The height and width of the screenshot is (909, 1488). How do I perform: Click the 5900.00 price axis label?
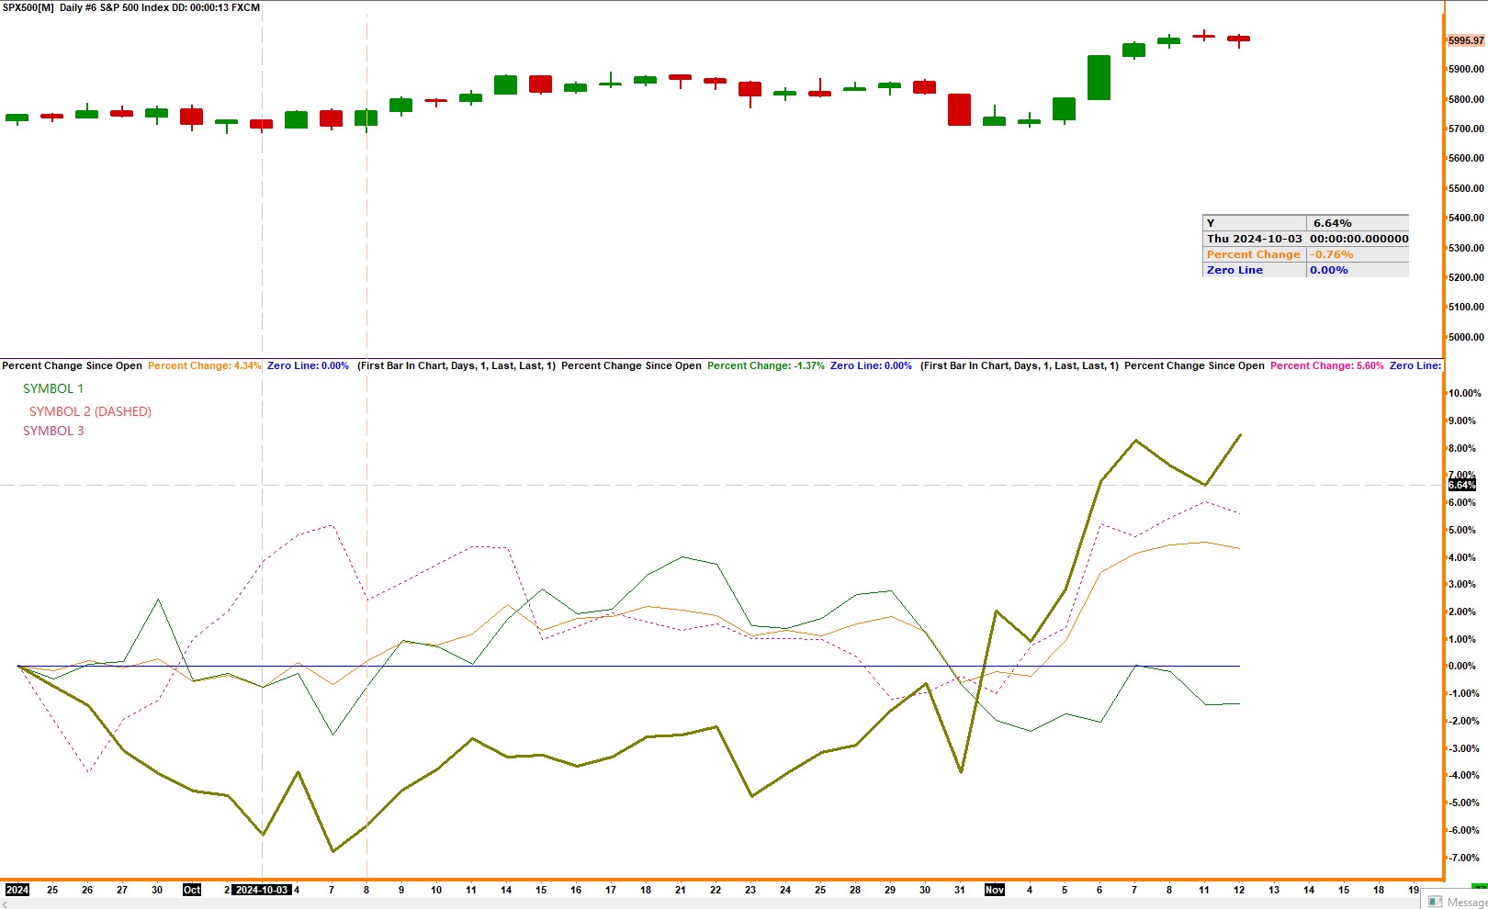[1466, 69]
